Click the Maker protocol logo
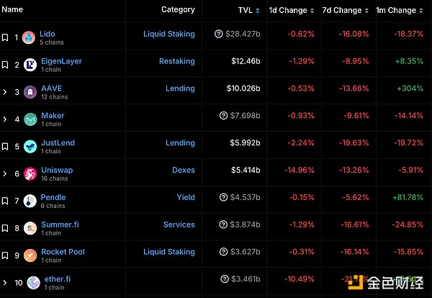 [x=30, y=119]
